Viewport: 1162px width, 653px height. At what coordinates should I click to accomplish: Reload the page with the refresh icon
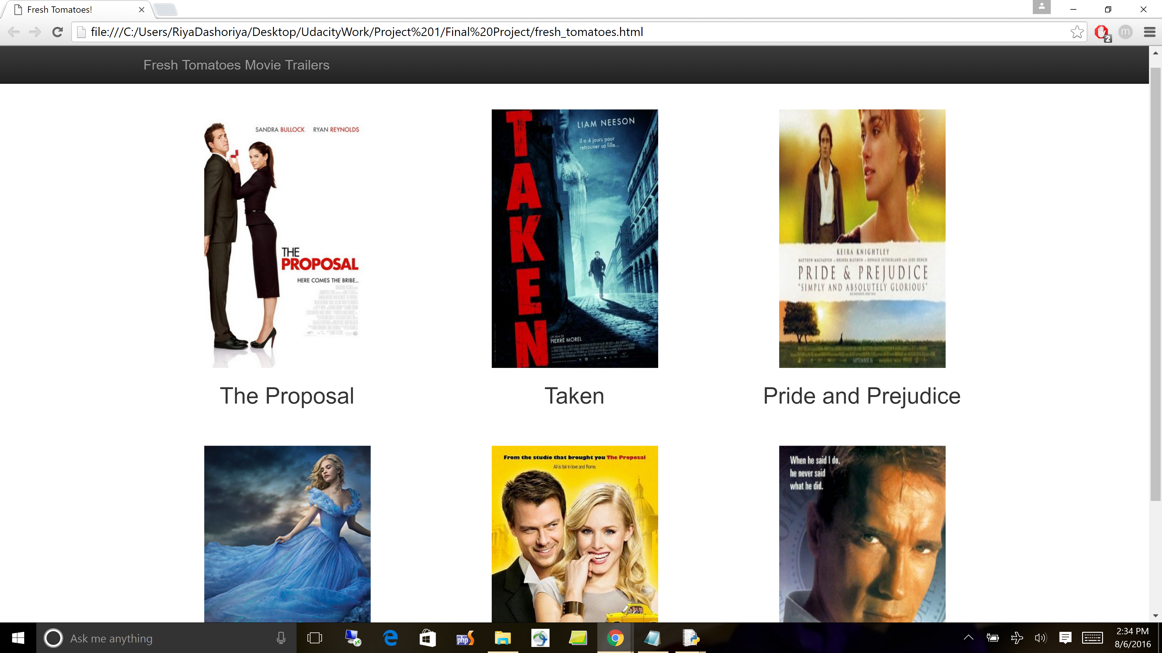(x=57, y=32)
